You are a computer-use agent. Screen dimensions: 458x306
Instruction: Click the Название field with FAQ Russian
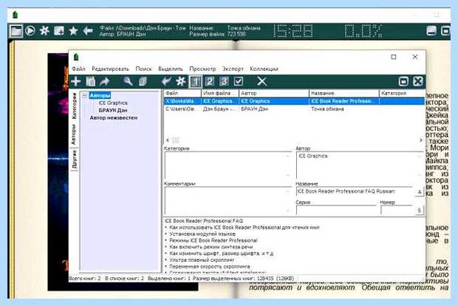coord(354,192)
